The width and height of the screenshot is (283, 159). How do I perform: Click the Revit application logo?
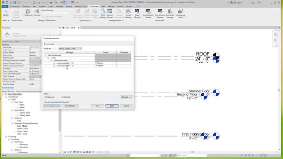(3, 3)
